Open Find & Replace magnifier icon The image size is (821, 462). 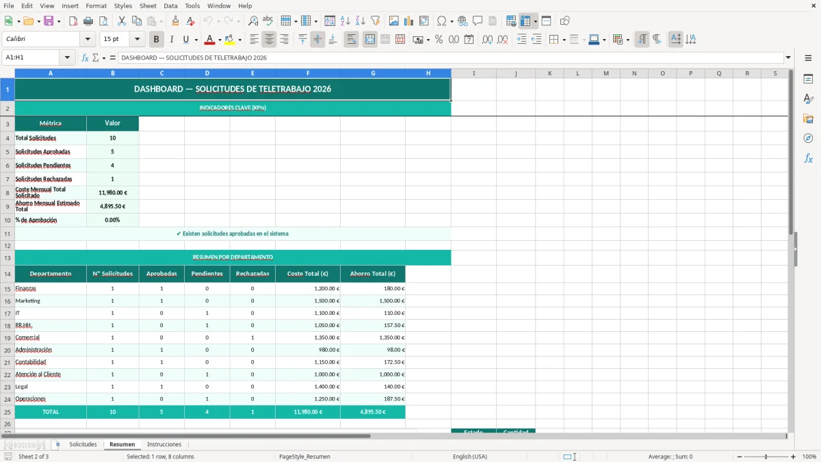[253, 21]
